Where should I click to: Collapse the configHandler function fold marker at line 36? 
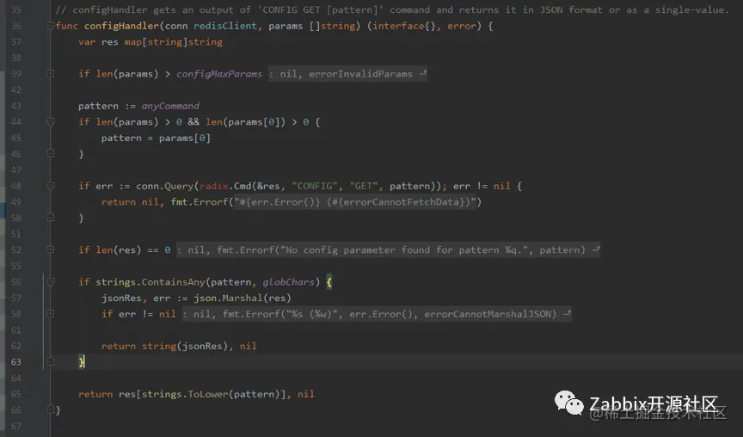(x=50, y=26)
